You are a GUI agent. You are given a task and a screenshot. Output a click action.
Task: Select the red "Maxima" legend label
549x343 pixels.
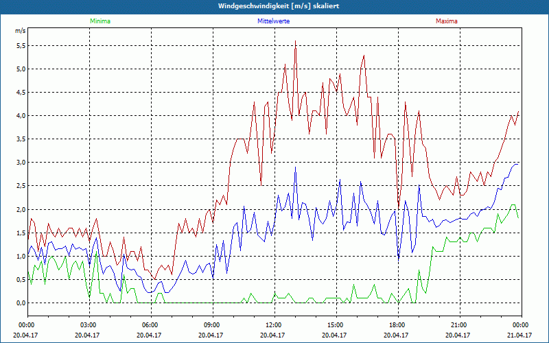click(x=447, y=21)
